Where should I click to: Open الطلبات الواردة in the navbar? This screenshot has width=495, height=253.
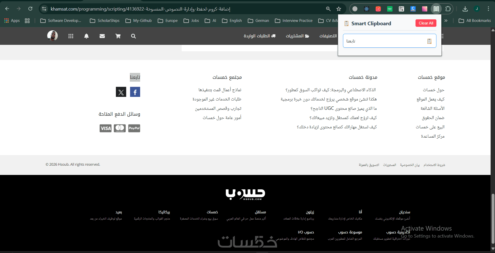pyautogui.click(x=260, y=36)
